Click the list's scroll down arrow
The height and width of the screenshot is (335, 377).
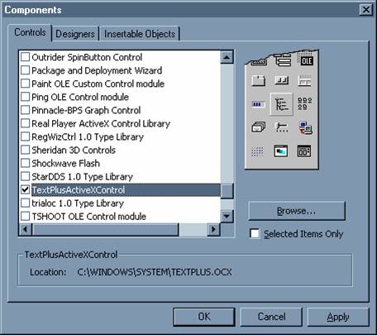pos(227,216)
